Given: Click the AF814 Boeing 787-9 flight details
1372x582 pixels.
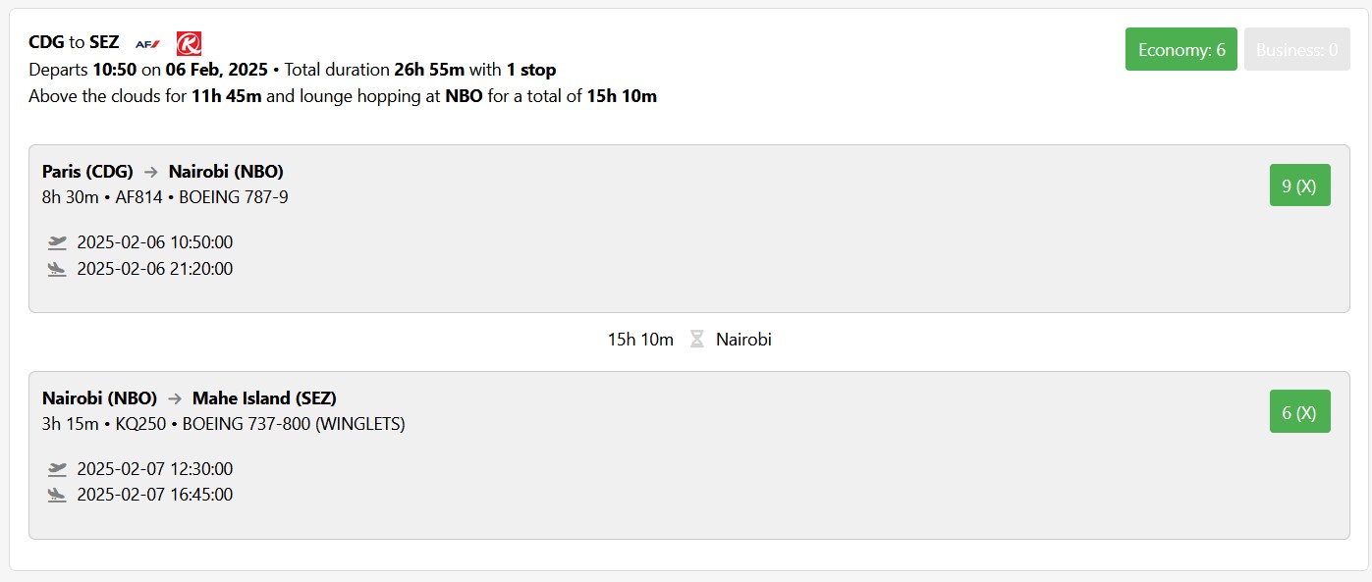Looking at the screenshot, I should tap(165, 197).
